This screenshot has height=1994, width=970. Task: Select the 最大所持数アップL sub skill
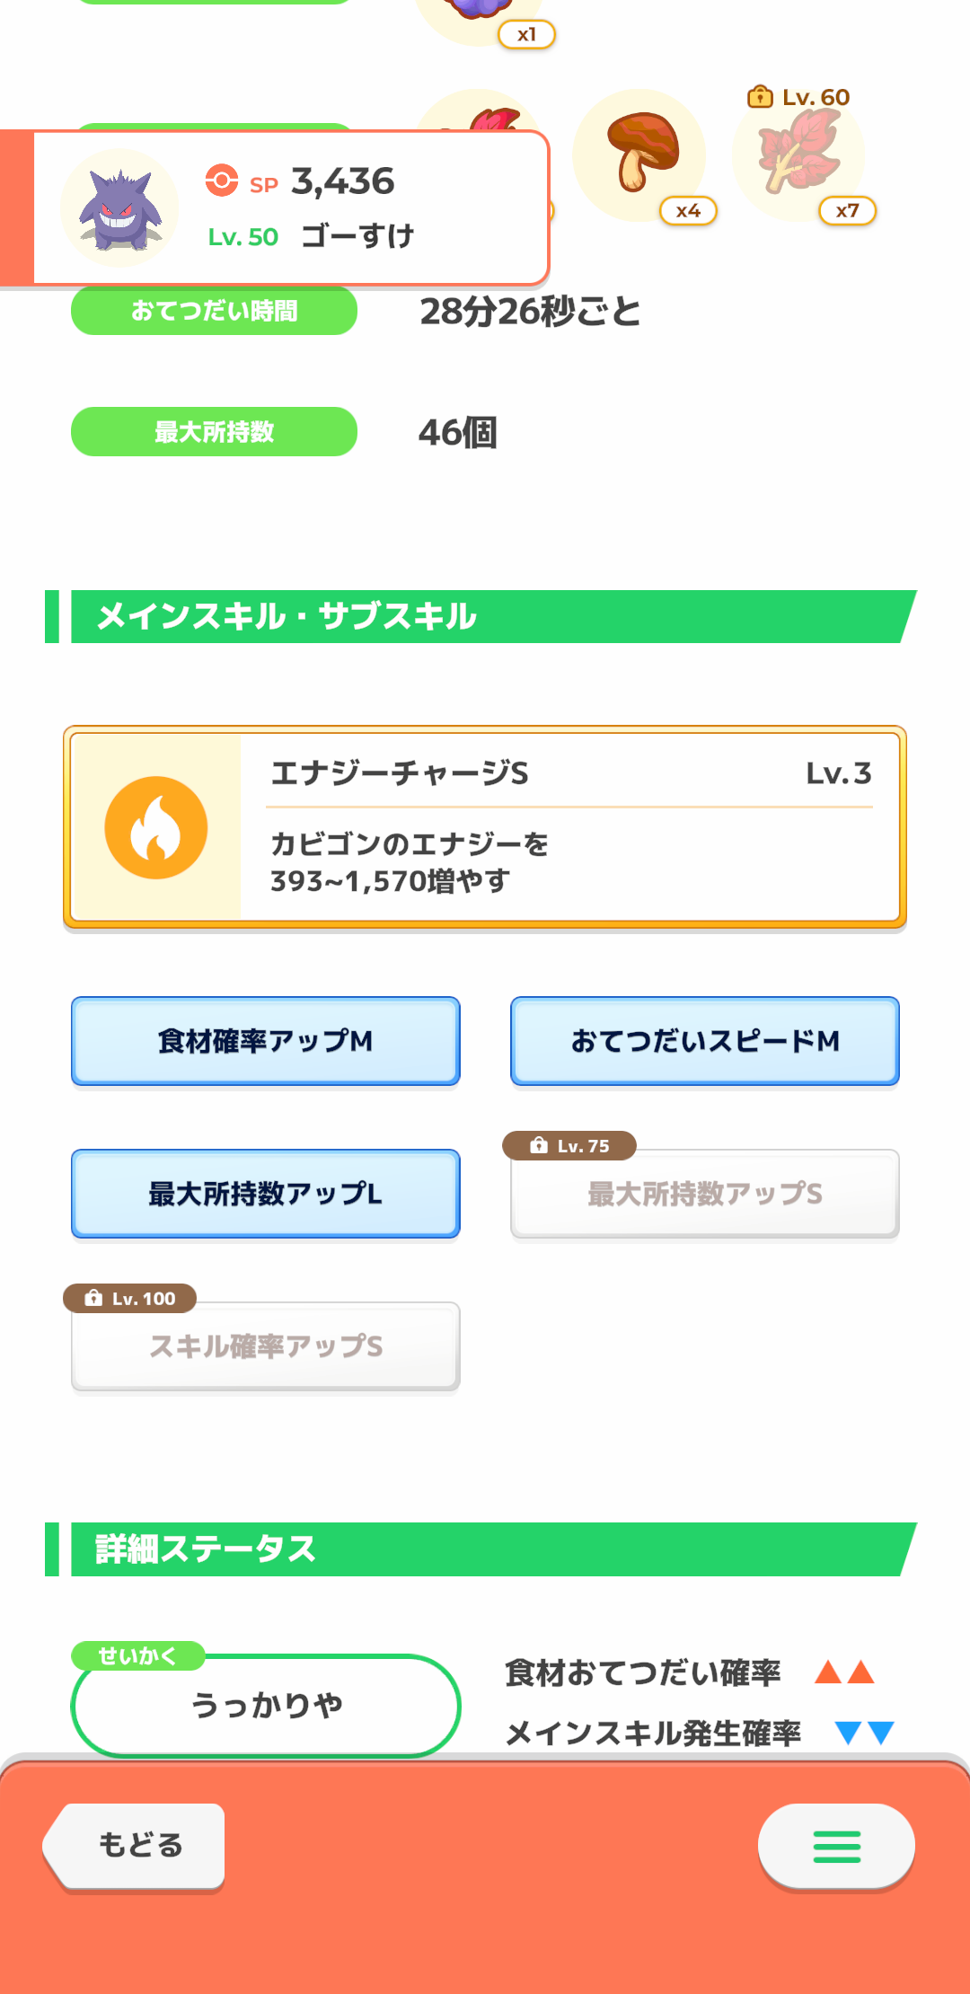point(266,1194)
